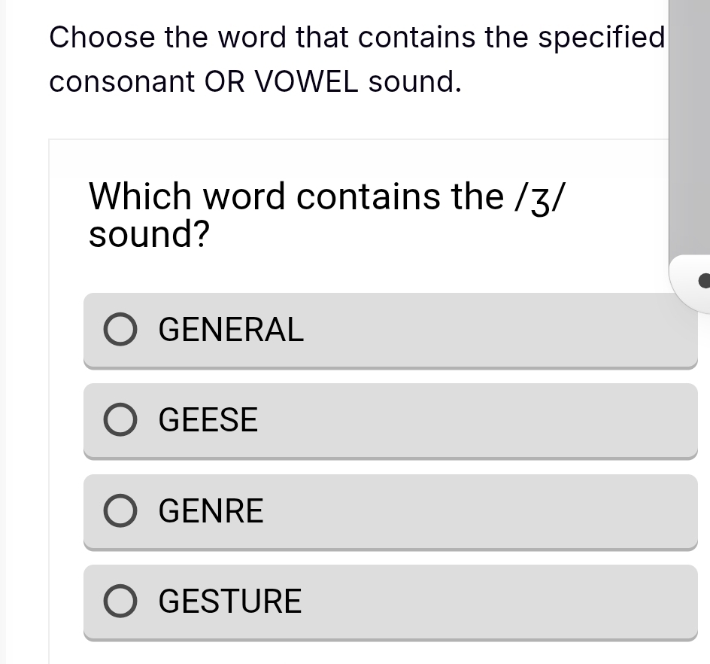
Task: Choose the GENRE radio button circle
Action: (x=120, y=511)
